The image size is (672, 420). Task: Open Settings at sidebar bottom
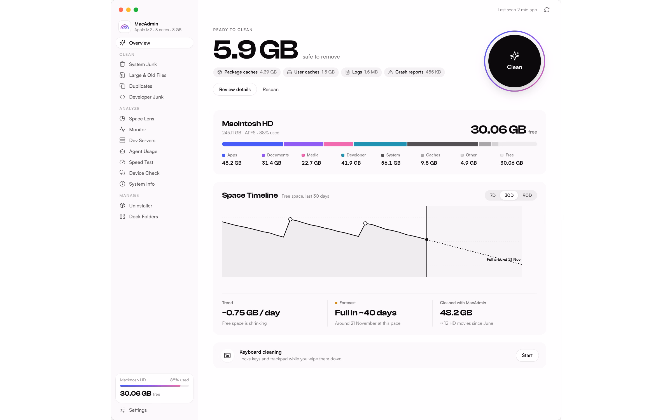pos(154,410)
